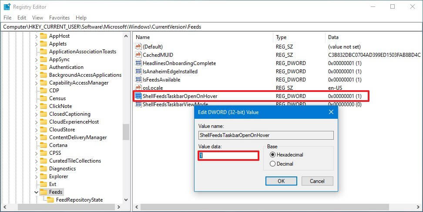Select the CloudExperienceHost key
The height and width of the screenshot is (212, 423).
pyautogui.click(x=74, y=122)
